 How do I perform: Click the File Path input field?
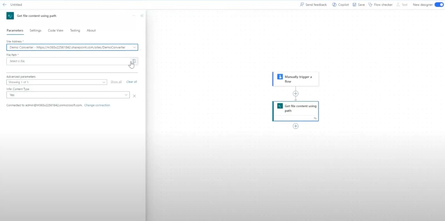(x=68, y=61)
